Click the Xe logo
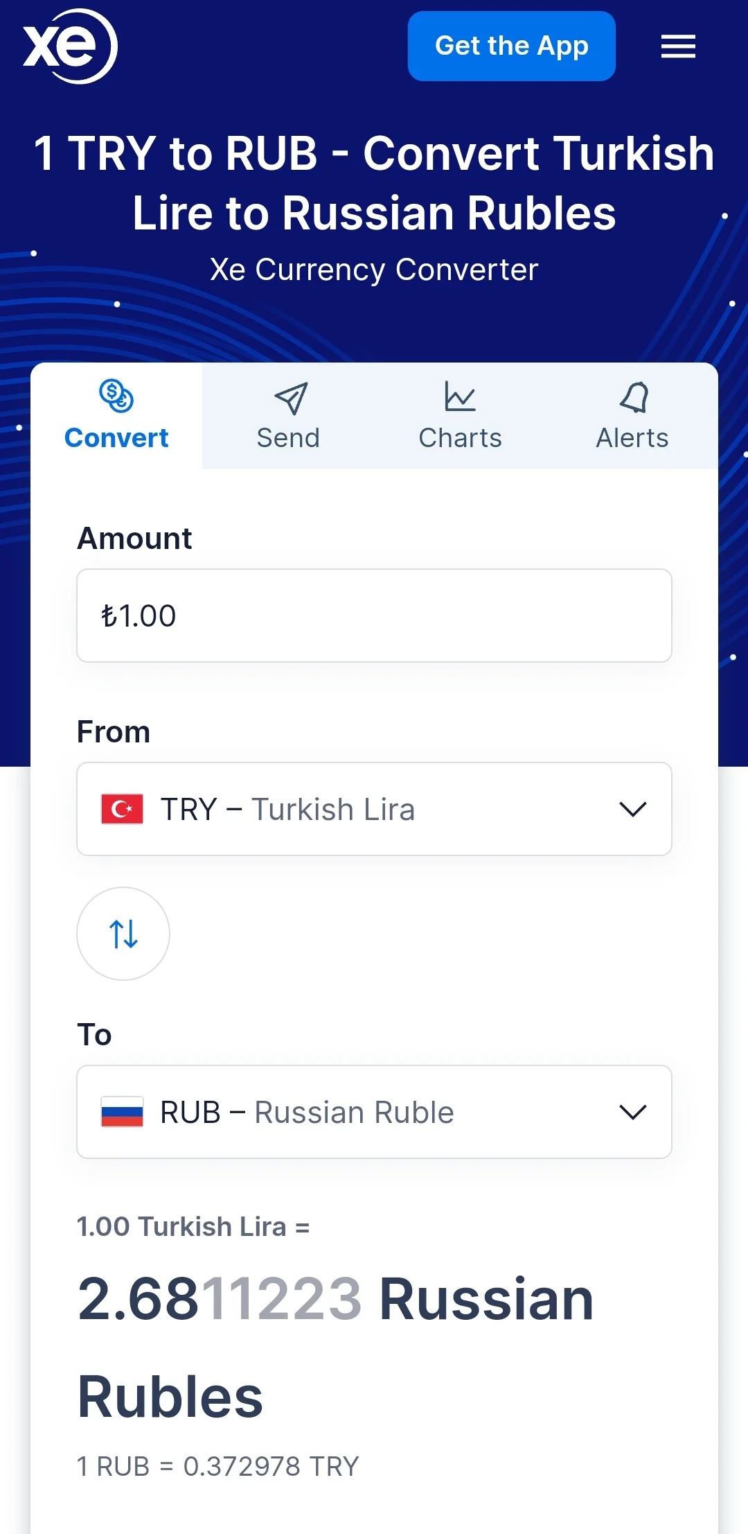The width and height of the screenshot is (748, 1534). click(x=70, y=46)
